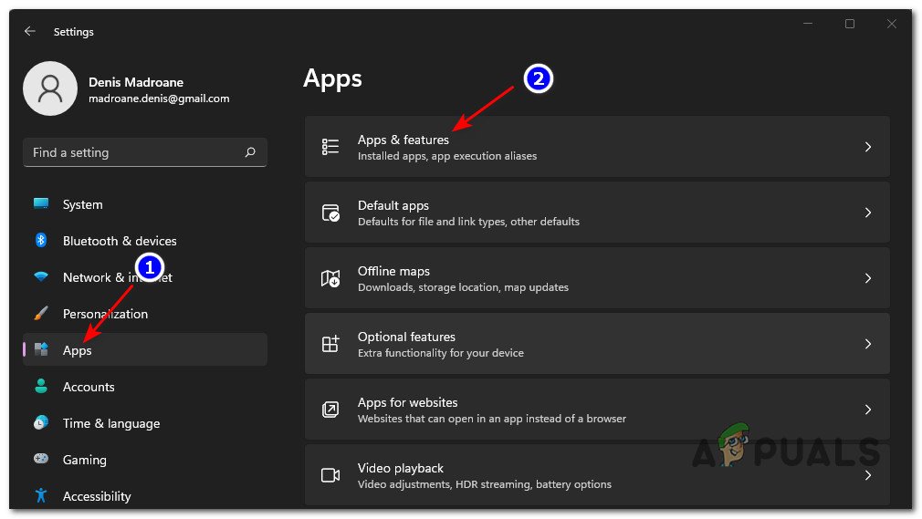Open Default apps using its chevron

[x=867, y=213]
